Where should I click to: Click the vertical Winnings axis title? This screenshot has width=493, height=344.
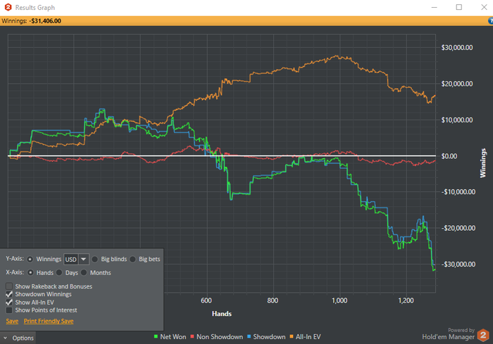pos(483,163)
